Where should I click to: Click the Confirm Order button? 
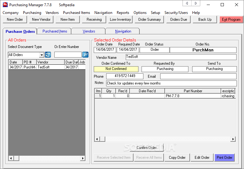click(x=147, y=147)
